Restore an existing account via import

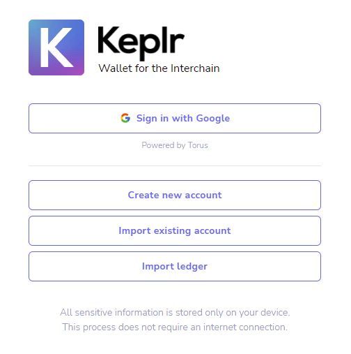(175, 230)
